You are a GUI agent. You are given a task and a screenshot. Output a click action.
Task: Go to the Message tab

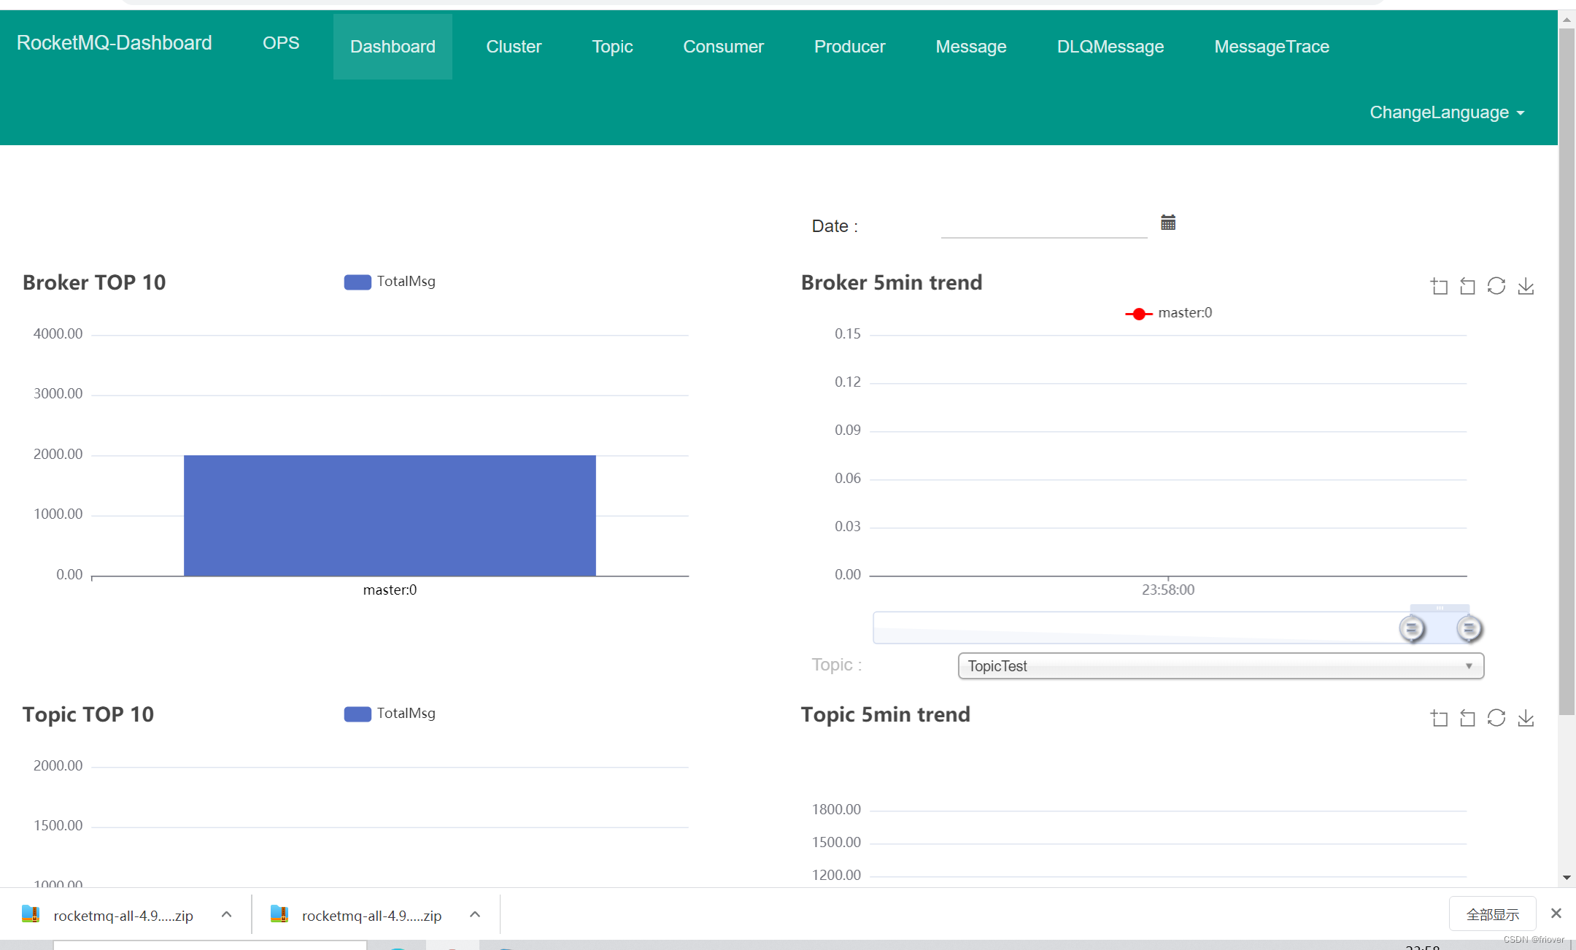click(971, 47)
